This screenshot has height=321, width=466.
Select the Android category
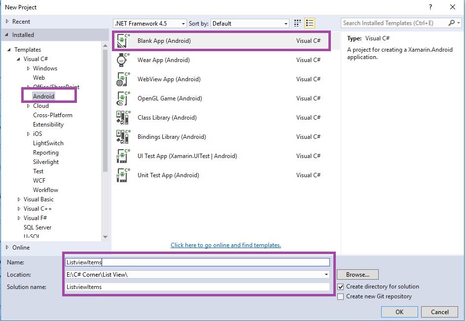pos(43,96)
